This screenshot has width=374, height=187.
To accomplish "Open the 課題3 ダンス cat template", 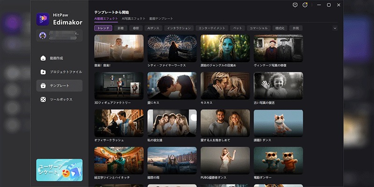I will 278,123.
